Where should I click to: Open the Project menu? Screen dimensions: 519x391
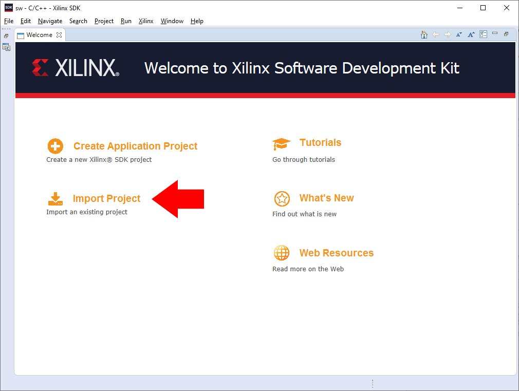(x=104, y=21)
